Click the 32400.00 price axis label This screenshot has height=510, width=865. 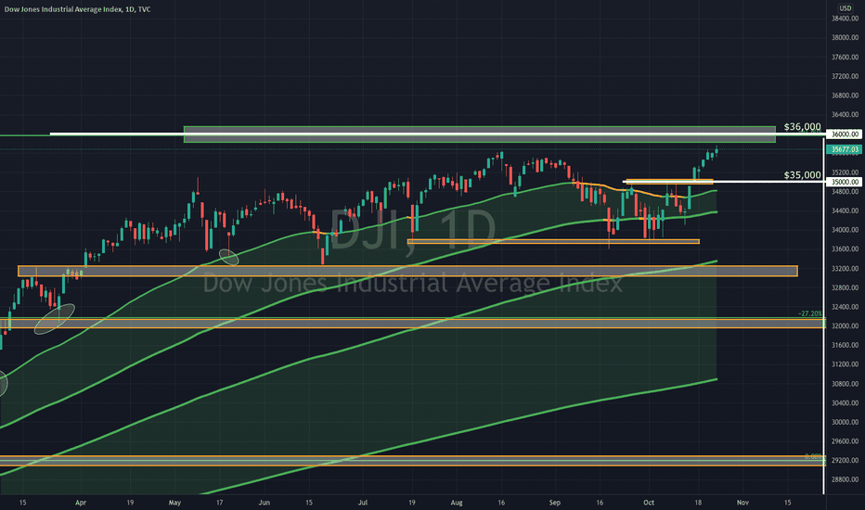click(x=845, y=307)
